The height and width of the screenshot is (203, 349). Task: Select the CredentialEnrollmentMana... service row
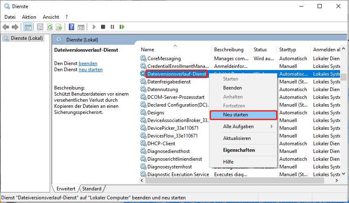[240, 66]
